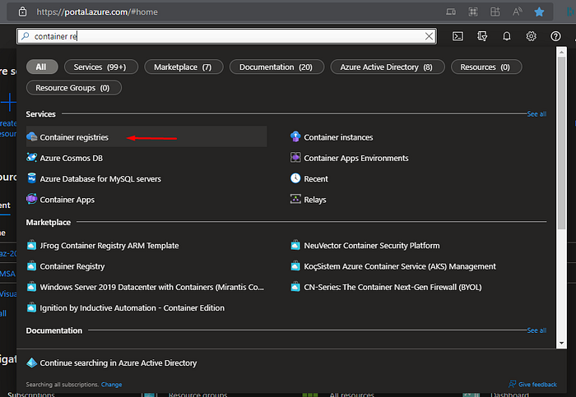Viewport: 576px width, 397px height.
Task: Continue searching in Azure Active Directory
Action: (118, 362)
